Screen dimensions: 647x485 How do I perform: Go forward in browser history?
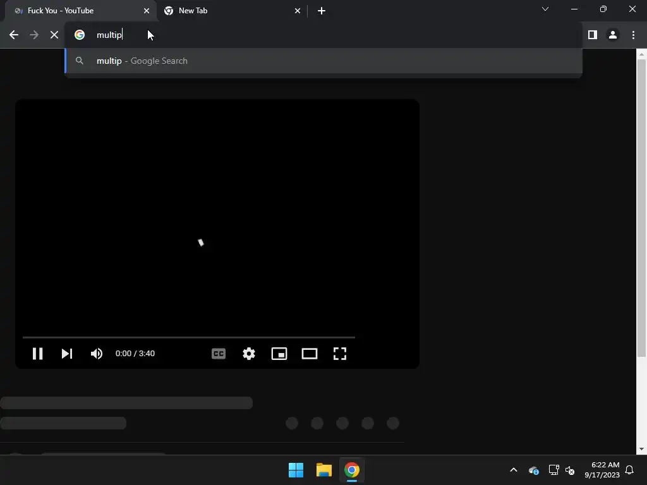click(x=34, y=35)
